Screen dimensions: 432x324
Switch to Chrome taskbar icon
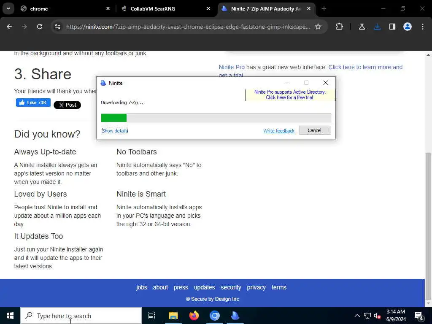[x=215, y=316]
